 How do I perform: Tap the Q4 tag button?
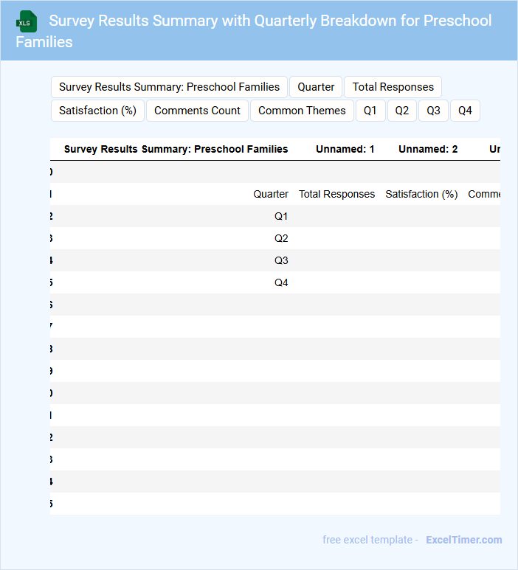[x=465, y=111]
